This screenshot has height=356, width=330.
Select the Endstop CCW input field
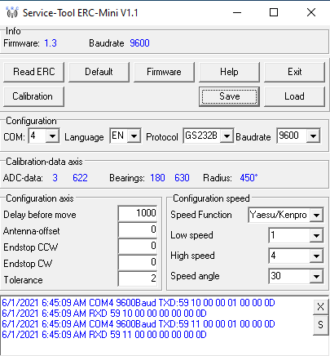(138, 246)
